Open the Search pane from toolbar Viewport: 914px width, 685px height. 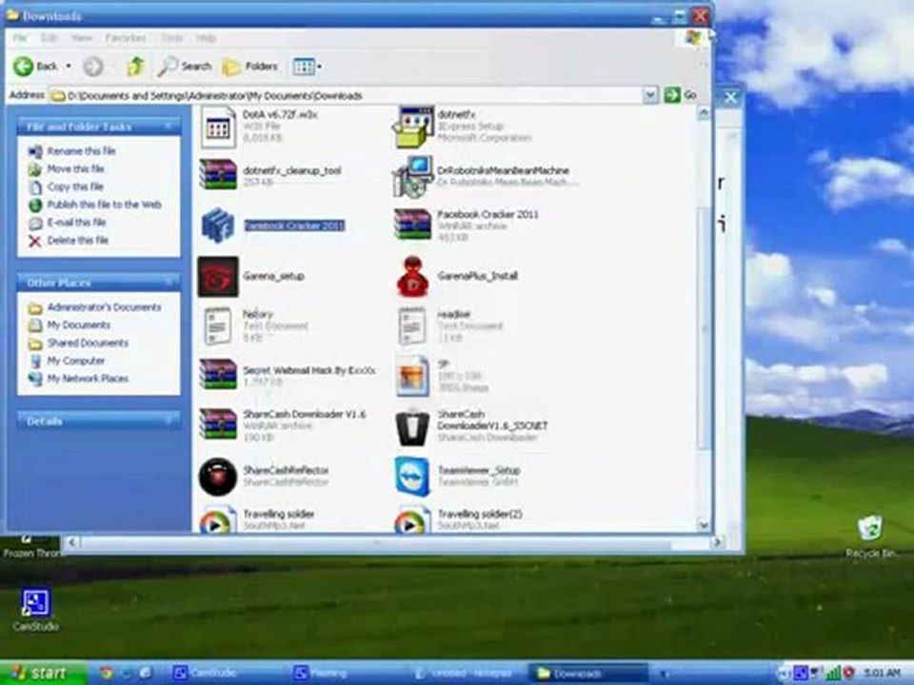184,67
